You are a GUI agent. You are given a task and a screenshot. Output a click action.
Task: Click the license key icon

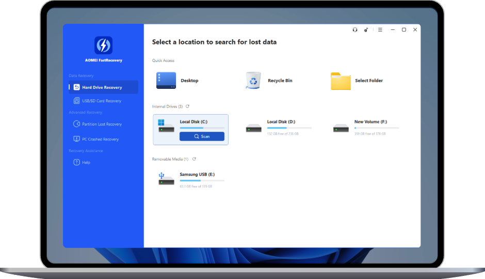[366, 30]
